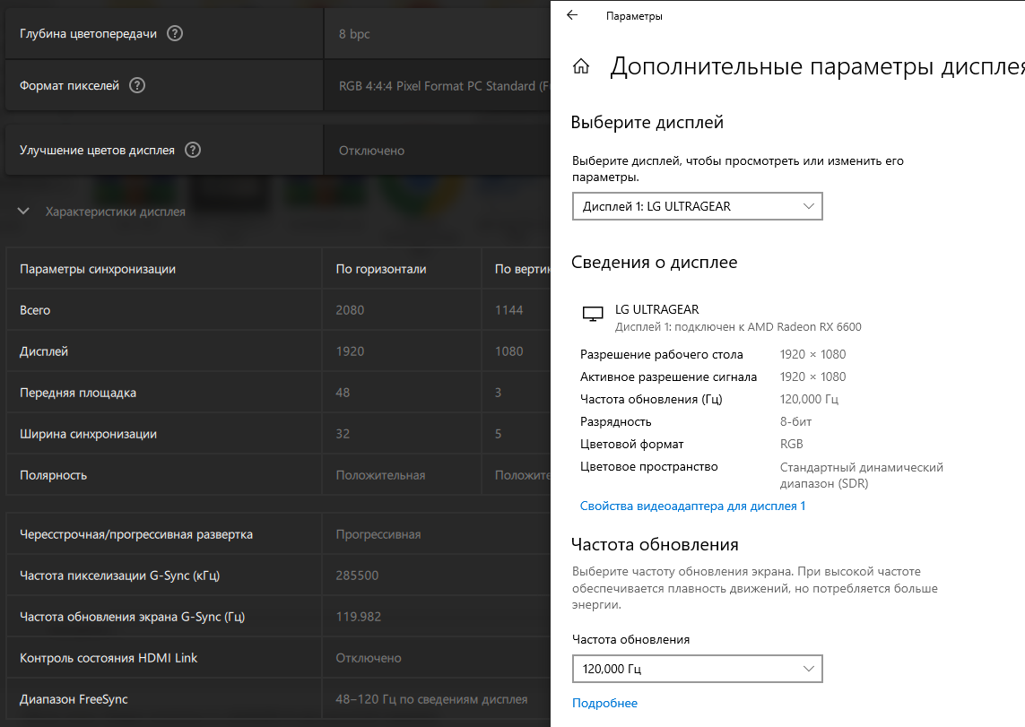Image resolution: width=1025 pixels, height=727 pixels.
Task: Open the Дисплей 1: LG ULTRAGEAR dropdown
Action: point(697,206)
